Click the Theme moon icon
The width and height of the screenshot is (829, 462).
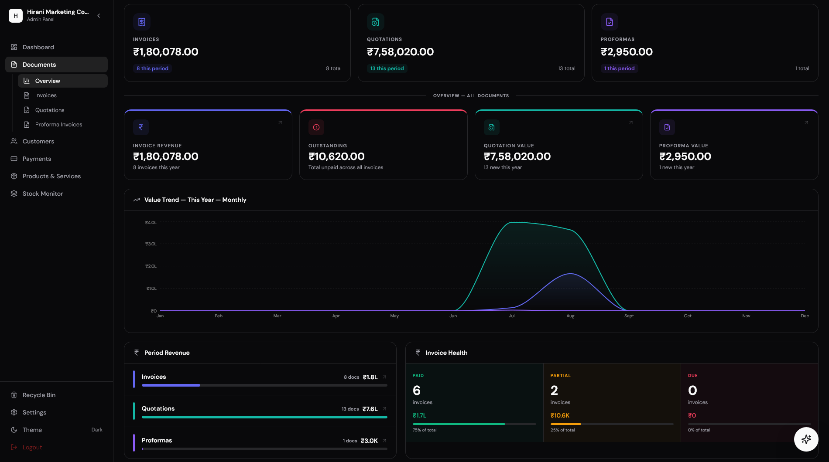tap(14, 430)
